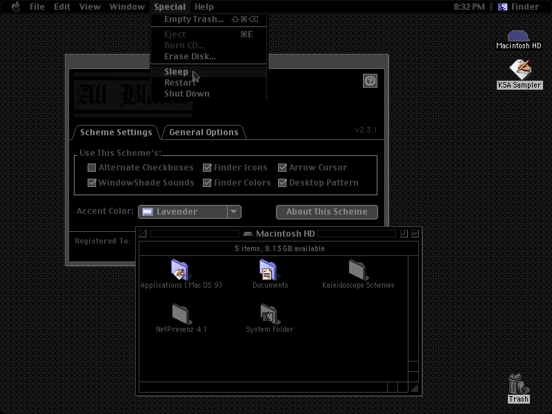Viewport: 552px width, 414px height.
Task: Open the Help menu
Action: (x=204, y=7)
